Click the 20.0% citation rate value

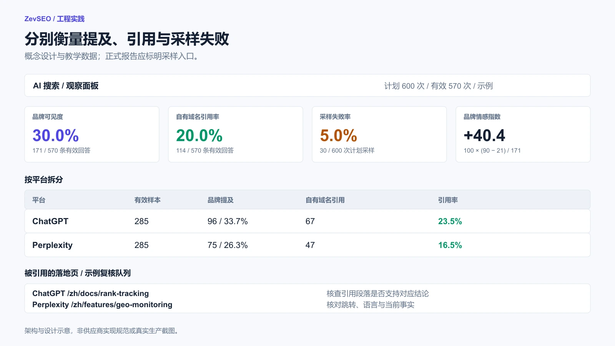coord(199,135)
